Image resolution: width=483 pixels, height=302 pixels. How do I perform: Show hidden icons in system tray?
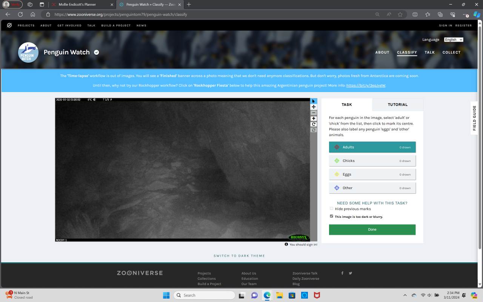point(405,295)
